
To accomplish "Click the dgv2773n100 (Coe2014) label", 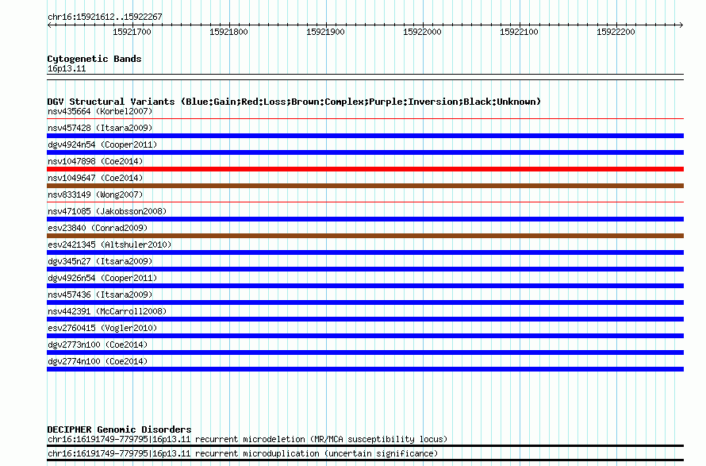I will pos(98,345).
